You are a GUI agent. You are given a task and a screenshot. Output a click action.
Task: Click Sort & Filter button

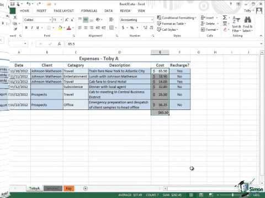[x=236, y=24]
